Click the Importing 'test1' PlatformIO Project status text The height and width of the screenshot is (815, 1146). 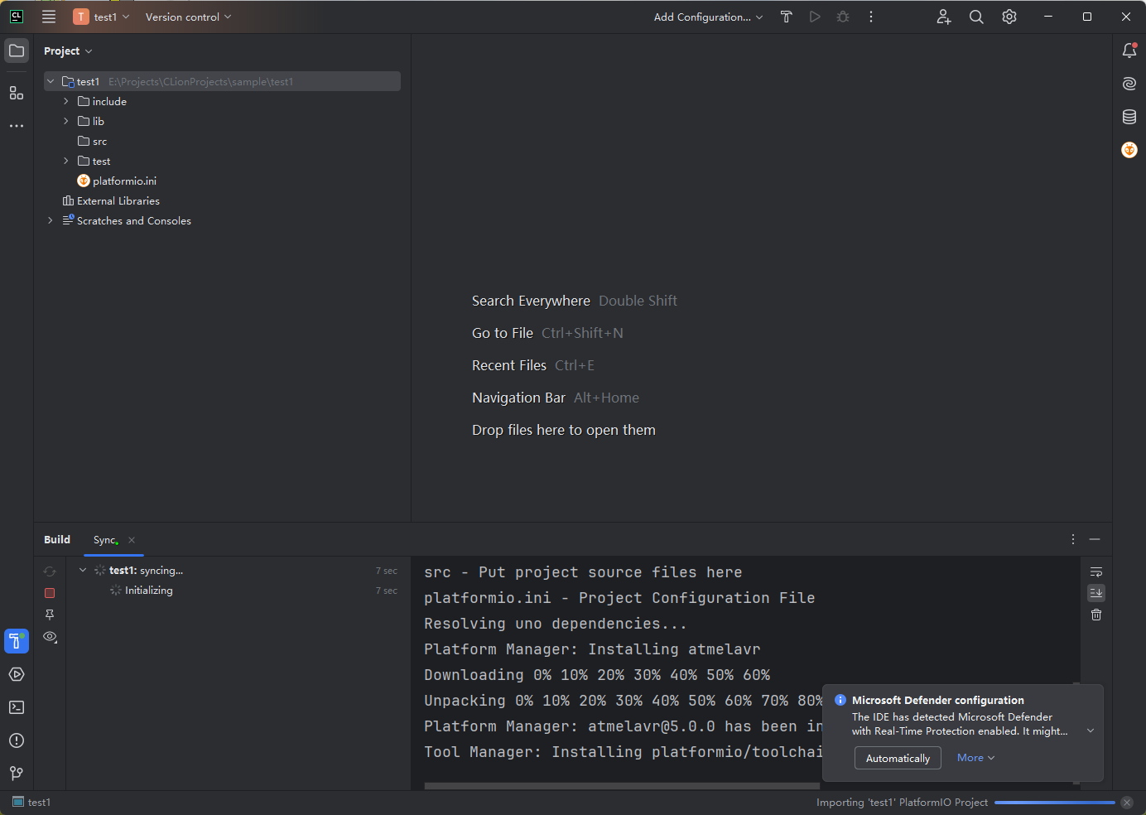tap(902, 803)
